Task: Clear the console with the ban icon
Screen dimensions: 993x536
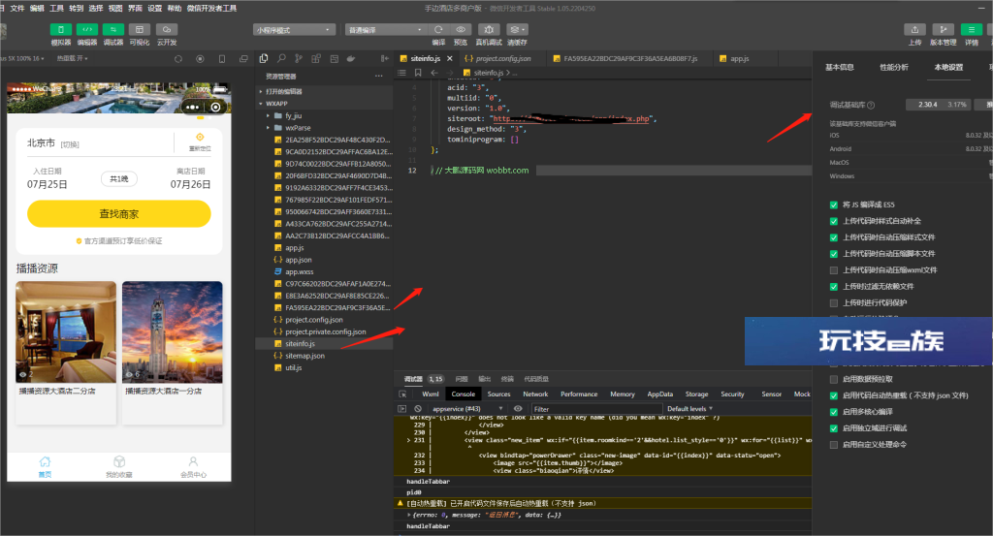Action: point(417,409)
